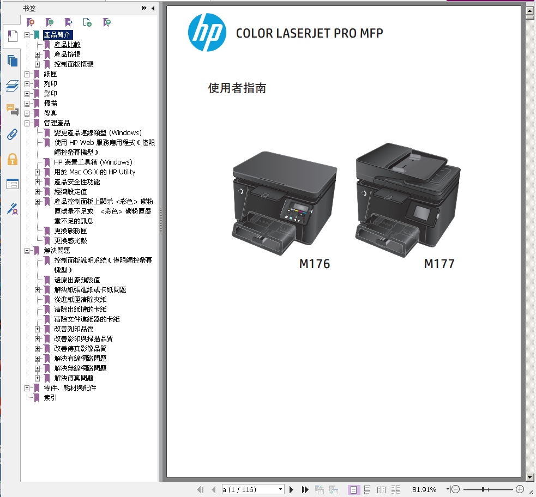Open the Attachments paperclip panel
536x497 pixels.
point(13,135)
